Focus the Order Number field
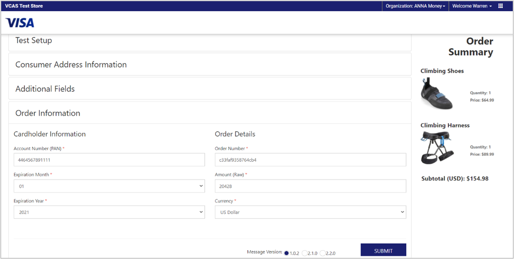Screen dimensions: 514x259 point(310,160)
